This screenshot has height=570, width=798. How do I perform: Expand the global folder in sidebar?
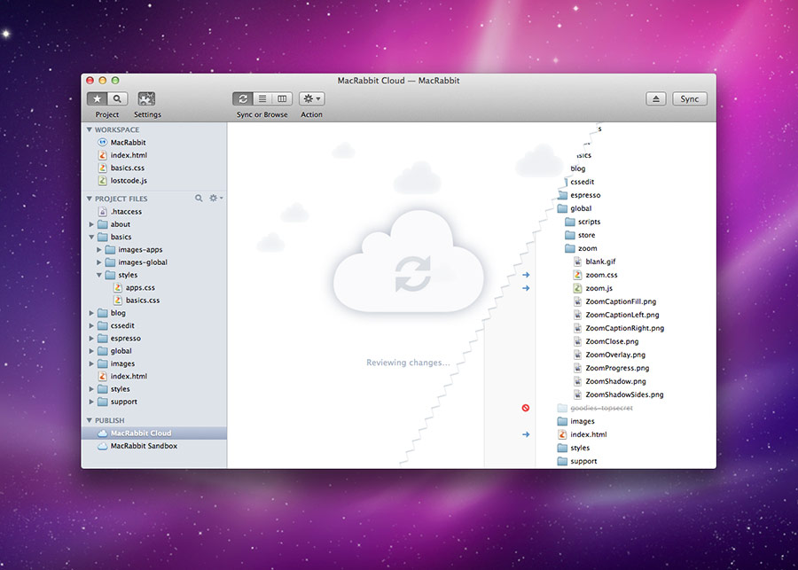click(91, 351)
